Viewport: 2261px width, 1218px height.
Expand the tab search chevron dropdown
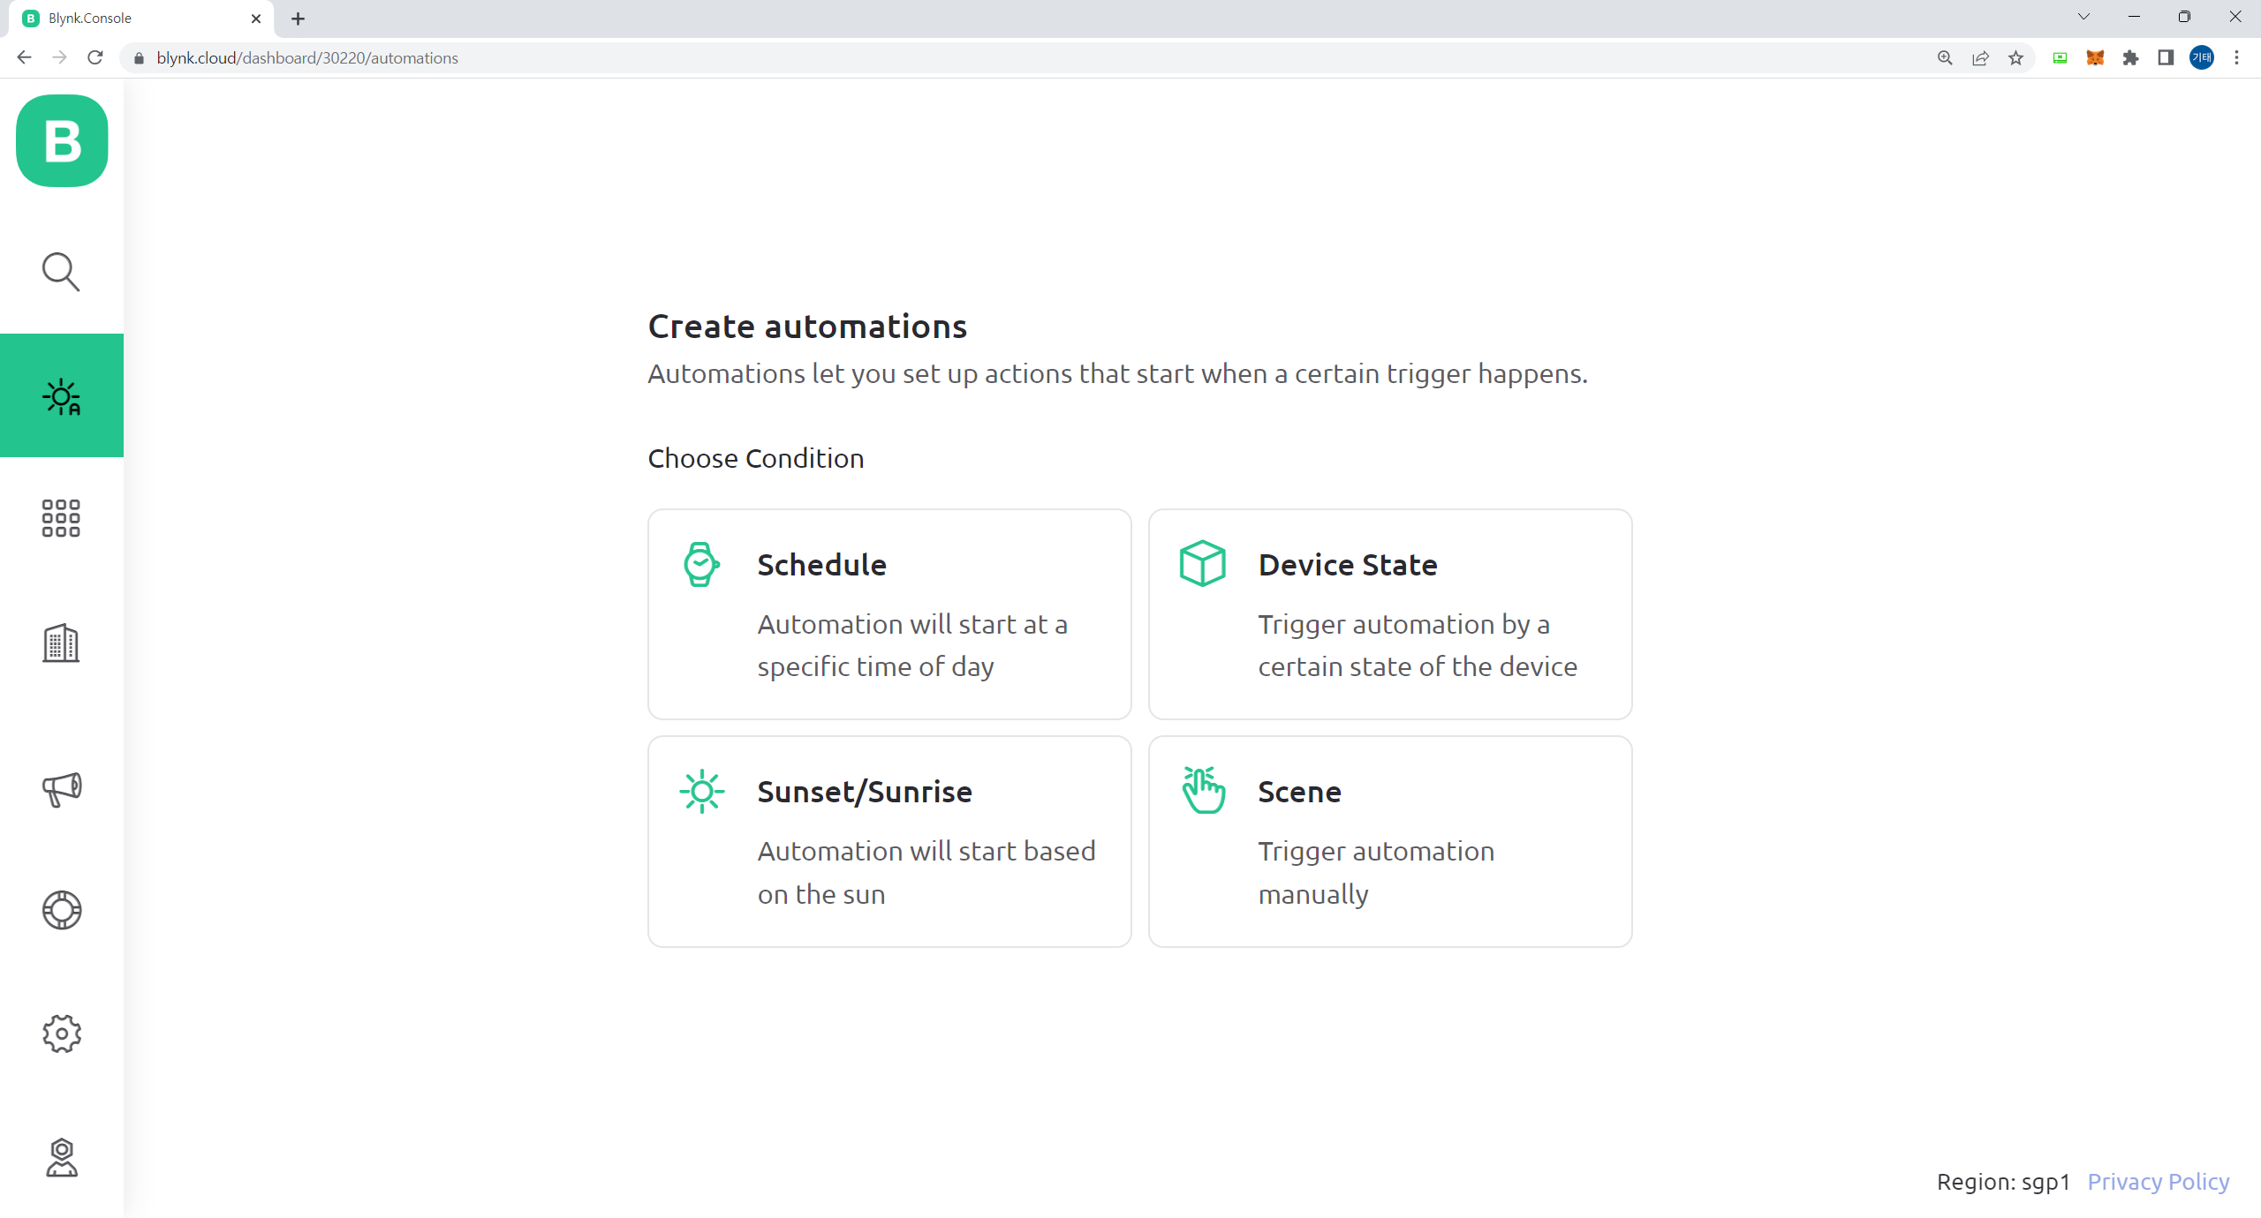click(x=2083, y=17)
